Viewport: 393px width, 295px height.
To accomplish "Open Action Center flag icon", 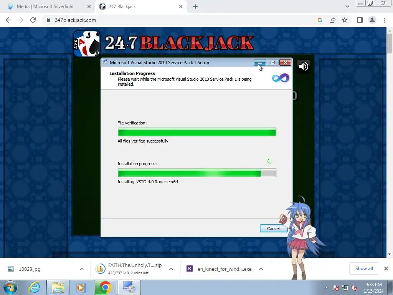I will 336,288.
